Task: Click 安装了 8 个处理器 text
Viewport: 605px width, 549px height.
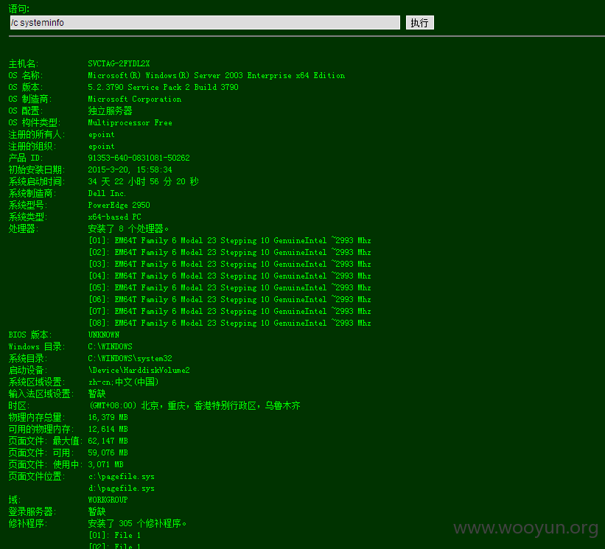Action: [x=128, y=228]
